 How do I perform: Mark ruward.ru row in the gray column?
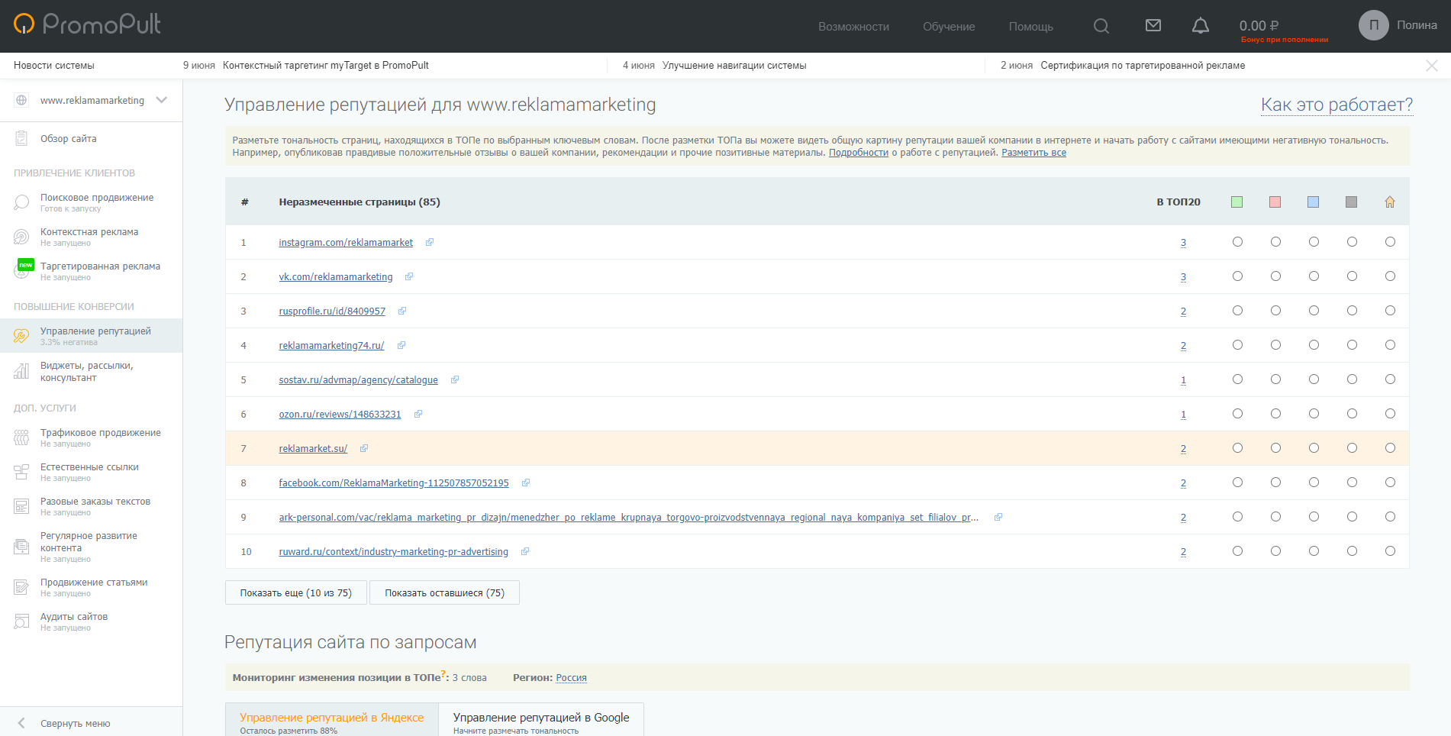[1352, 551]
